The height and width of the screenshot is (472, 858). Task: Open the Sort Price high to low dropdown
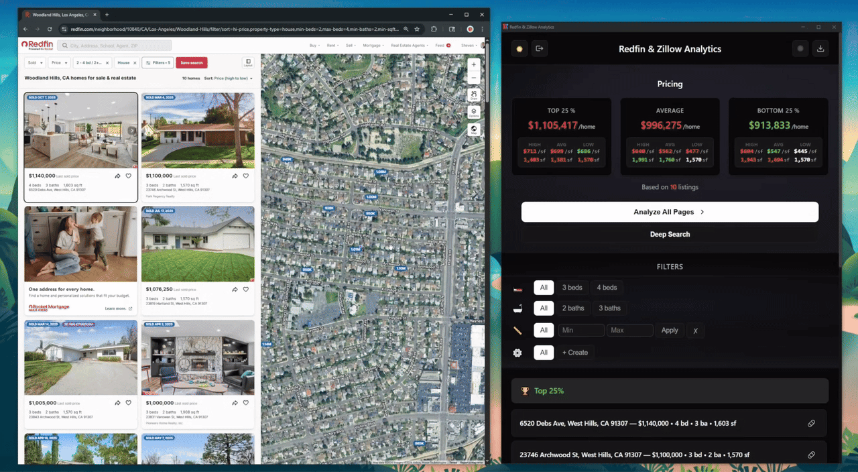coord(227,77)
